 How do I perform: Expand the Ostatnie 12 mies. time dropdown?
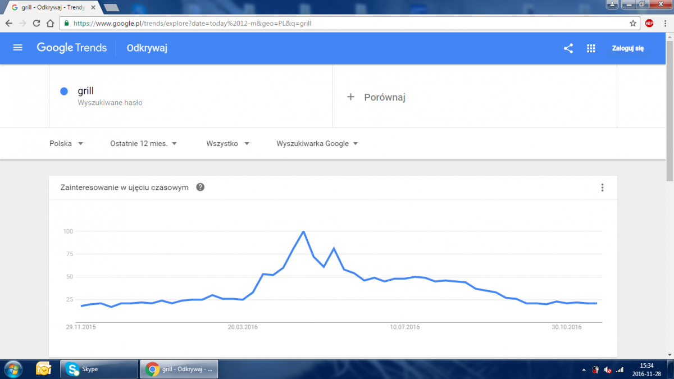coord(144,143)
